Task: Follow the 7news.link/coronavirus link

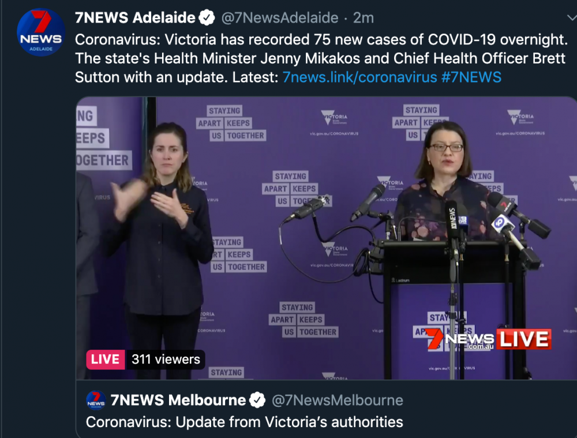Action: click(x=359, y=77)
